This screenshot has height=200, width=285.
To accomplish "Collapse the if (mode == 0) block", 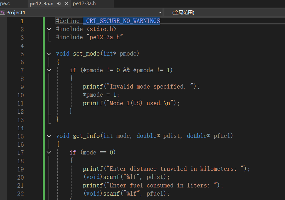I will coord(49,152).
